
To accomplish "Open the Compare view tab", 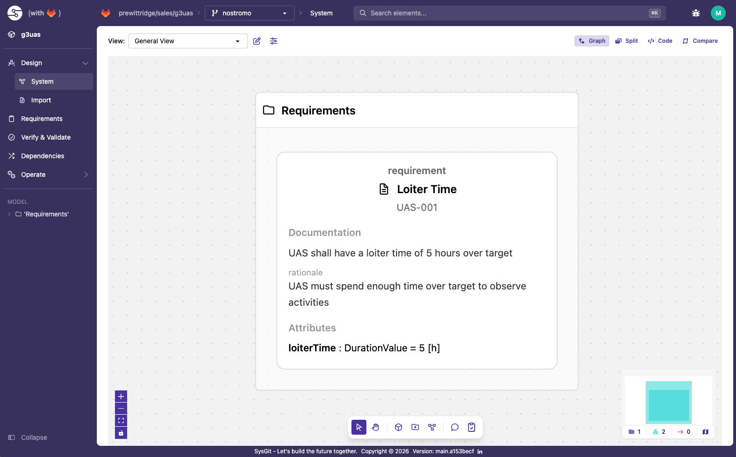I will point(700,41).
